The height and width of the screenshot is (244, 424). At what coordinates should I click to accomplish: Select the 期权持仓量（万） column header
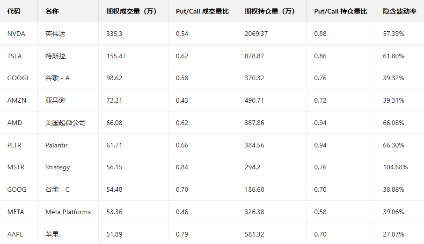click(270, 11)
